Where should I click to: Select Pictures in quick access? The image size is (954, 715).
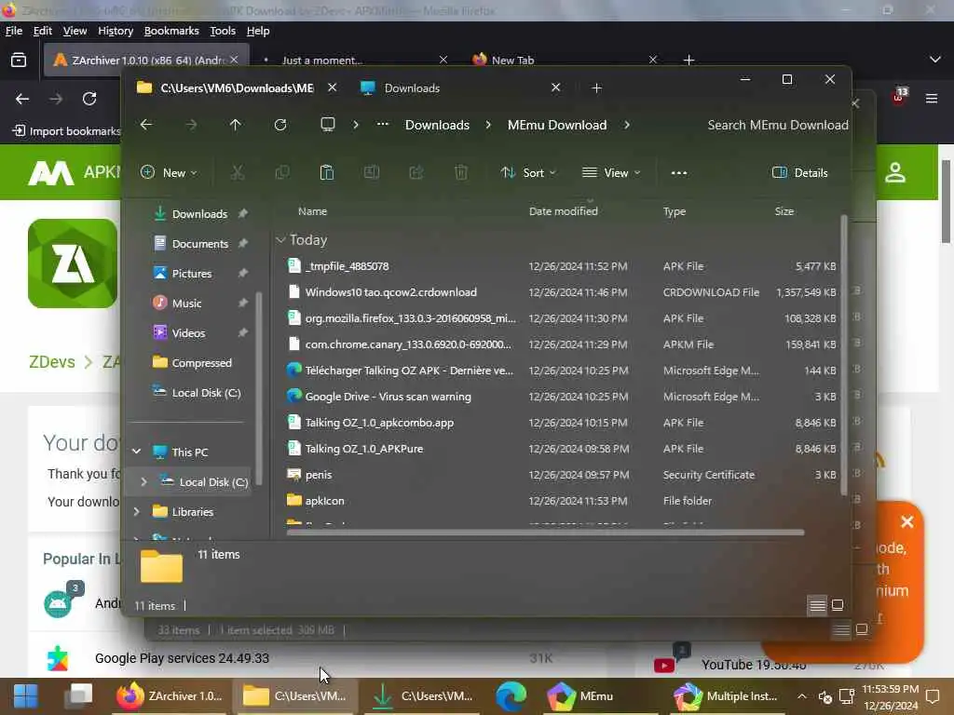192,274
